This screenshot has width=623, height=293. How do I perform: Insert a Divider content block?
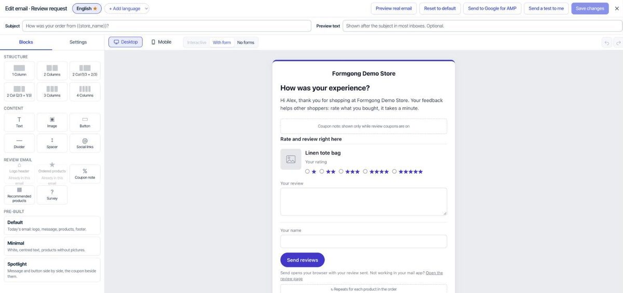click(x=19, y=143)
